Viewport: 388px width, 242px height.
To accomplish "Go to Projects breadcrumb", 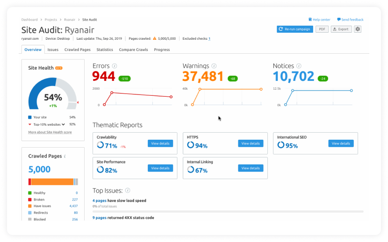I will pyautogui.click(x=51, y=20).
